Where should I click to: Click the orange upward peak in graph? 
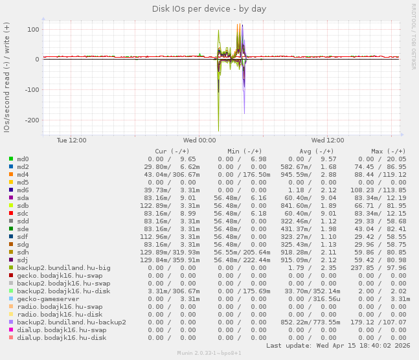[240, 29]
